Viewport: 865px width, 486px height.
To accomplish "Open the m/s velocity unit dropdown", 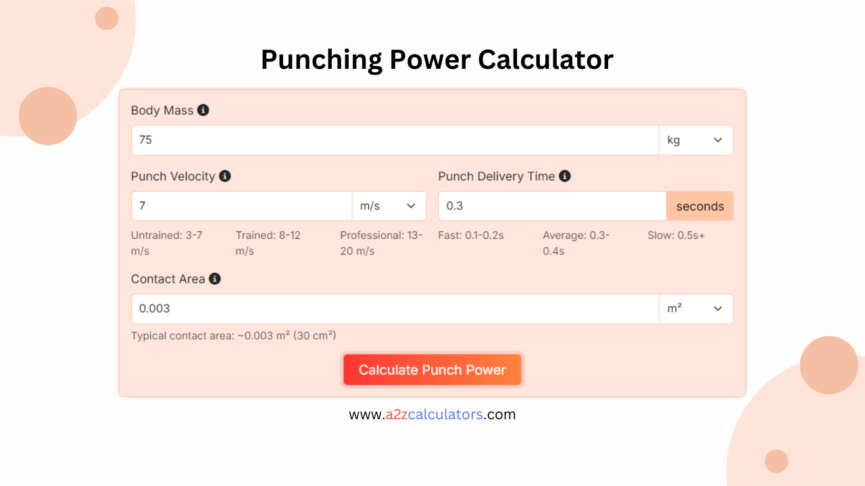I will coord(389,206).
